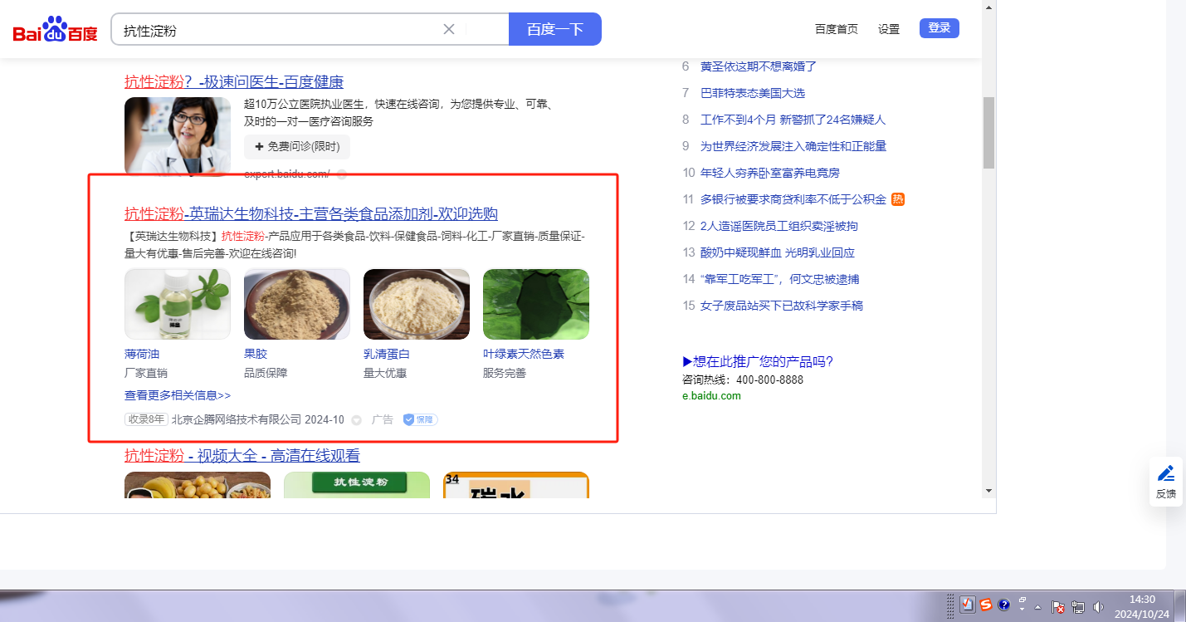This screenshot has width=1186, height=622.
Task: Clear the search box with the X icon
Action: [449, 29]
